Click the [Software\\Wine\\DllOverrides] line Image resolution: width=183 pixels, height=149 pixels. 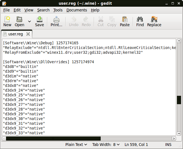(48, 62)
